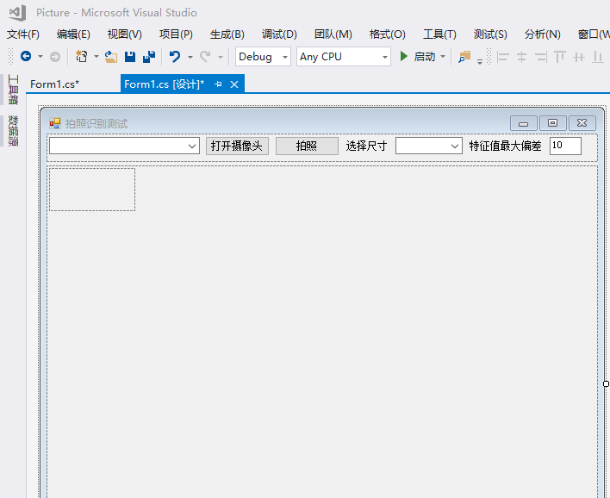This screenshot has width=610, height=498.
Task: Open the camera selection combo box
Action: (x=124, y=146)
